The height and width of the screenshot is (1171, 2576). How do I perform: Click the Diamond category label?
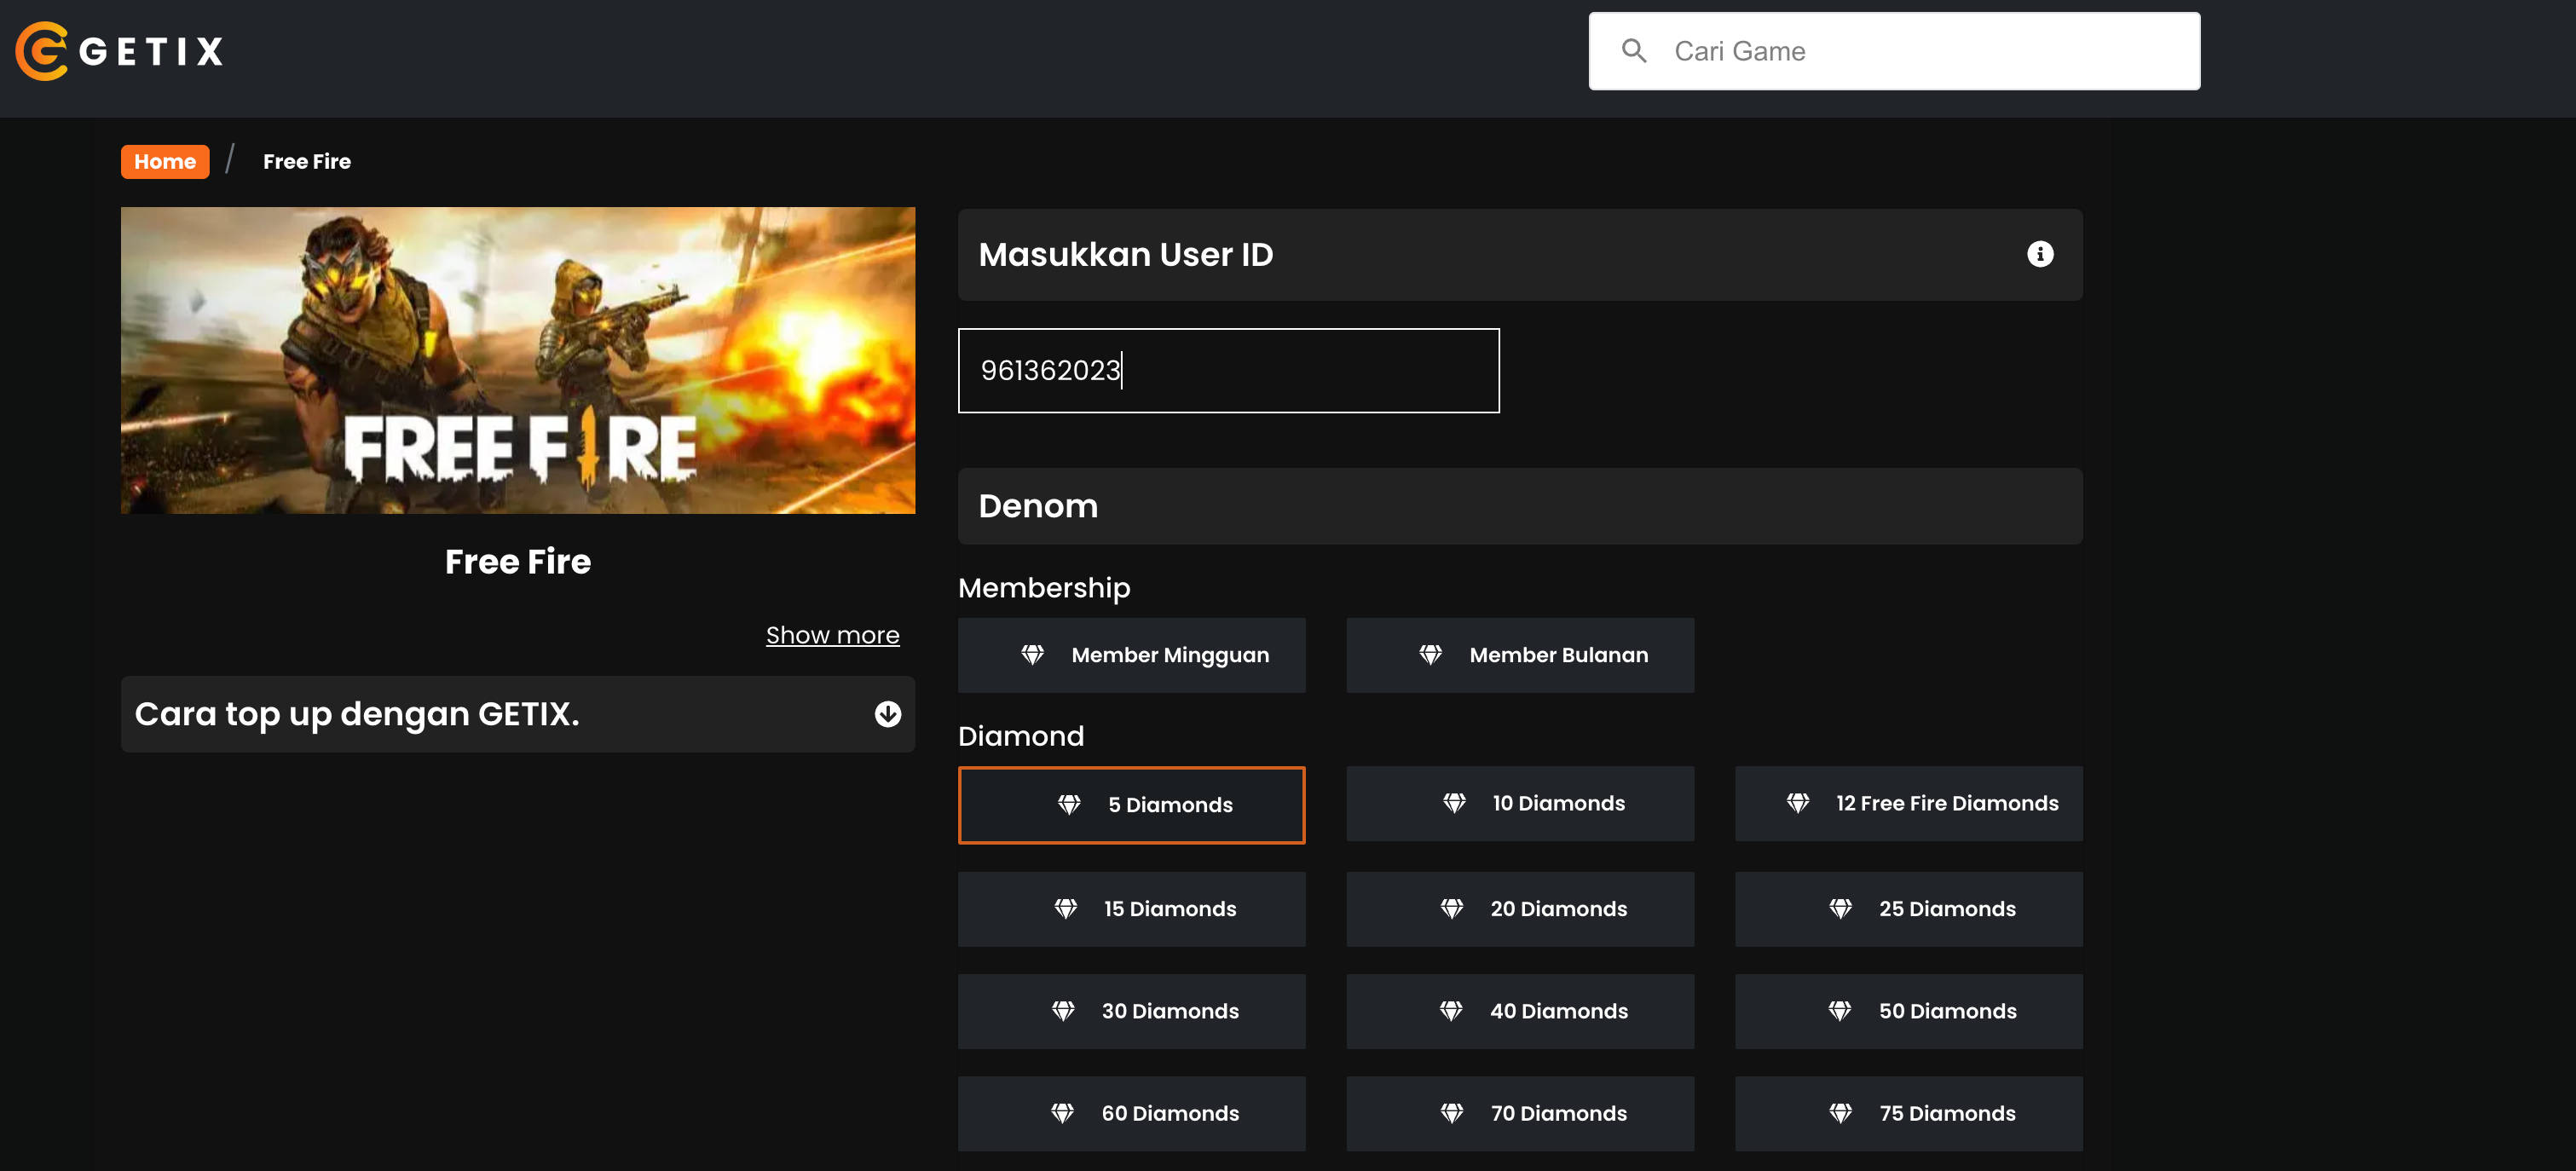point(1021,736)
